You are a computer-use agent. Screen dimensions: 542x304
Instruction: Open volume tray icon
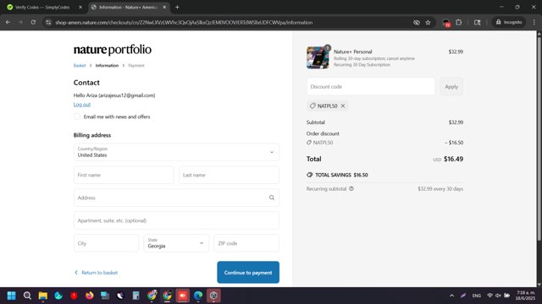point(498,296)
